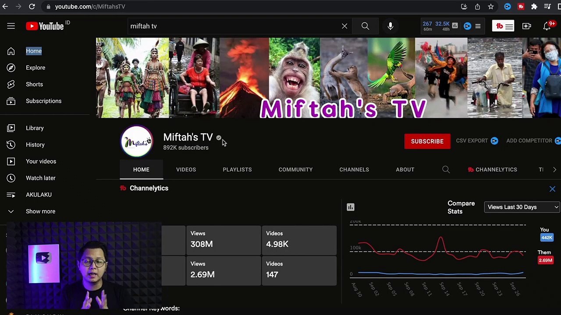The width and height of the screenshot is (561, 315).
Task: Click the 892K subscribers text
Action: 186,148
